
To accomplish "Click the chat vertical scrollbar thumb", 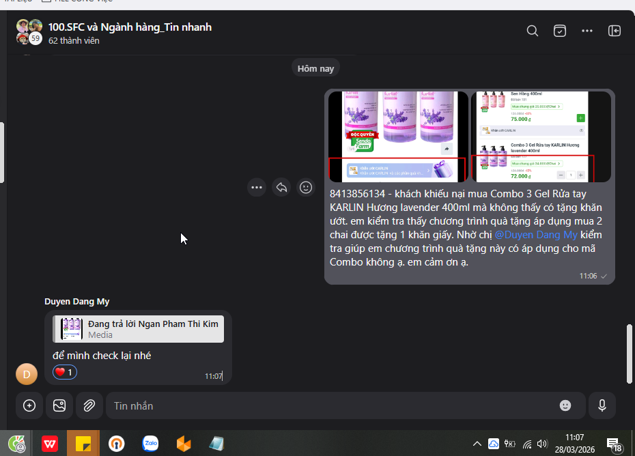I will click(x=629, y=354).
